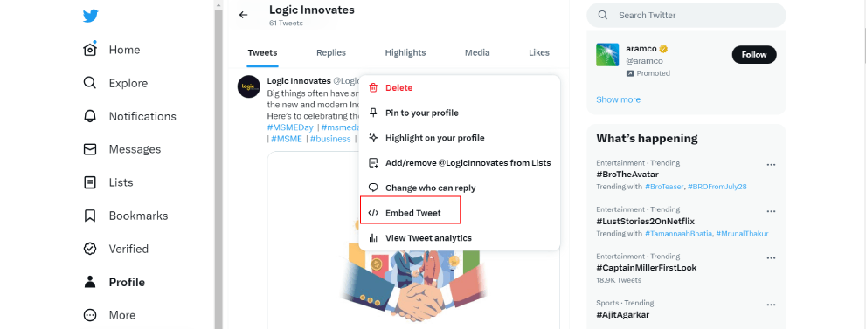
Task: Open options for #LustStories2OnNetflix trend
Action: point(771,211)
